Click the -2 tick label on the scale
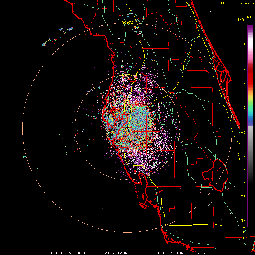Screen dimensions: 255x255 (x=243, y=145)
